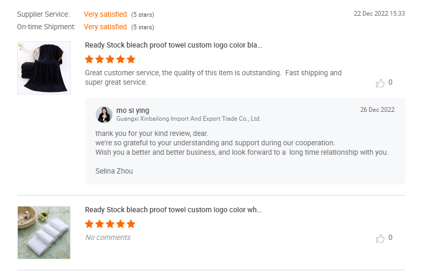The height and width of the screenshot is (276, 422).
Task: Click thumbs-up icon on black towel review
Action: click(380, 83)
